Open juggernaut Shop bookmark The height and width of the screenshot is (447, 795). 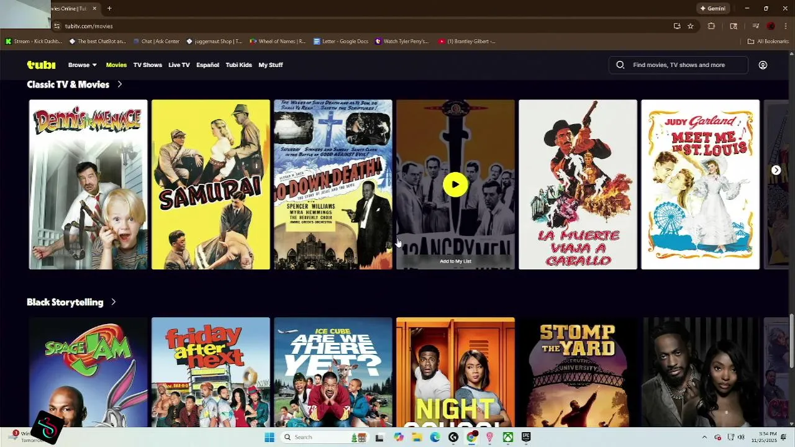[214, 41]
